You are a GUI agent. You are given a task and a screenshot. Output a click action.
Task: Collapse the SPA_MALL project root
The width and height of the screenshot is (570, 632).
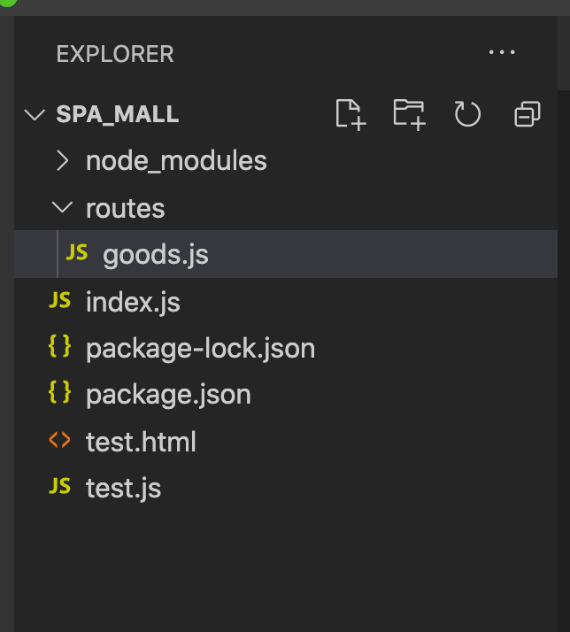click(35, 115)
